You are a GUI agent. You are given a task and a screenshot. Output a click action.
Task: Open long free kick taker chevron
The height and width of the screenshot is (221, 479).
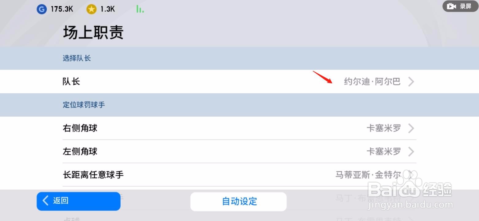click(x=411, y=175)
